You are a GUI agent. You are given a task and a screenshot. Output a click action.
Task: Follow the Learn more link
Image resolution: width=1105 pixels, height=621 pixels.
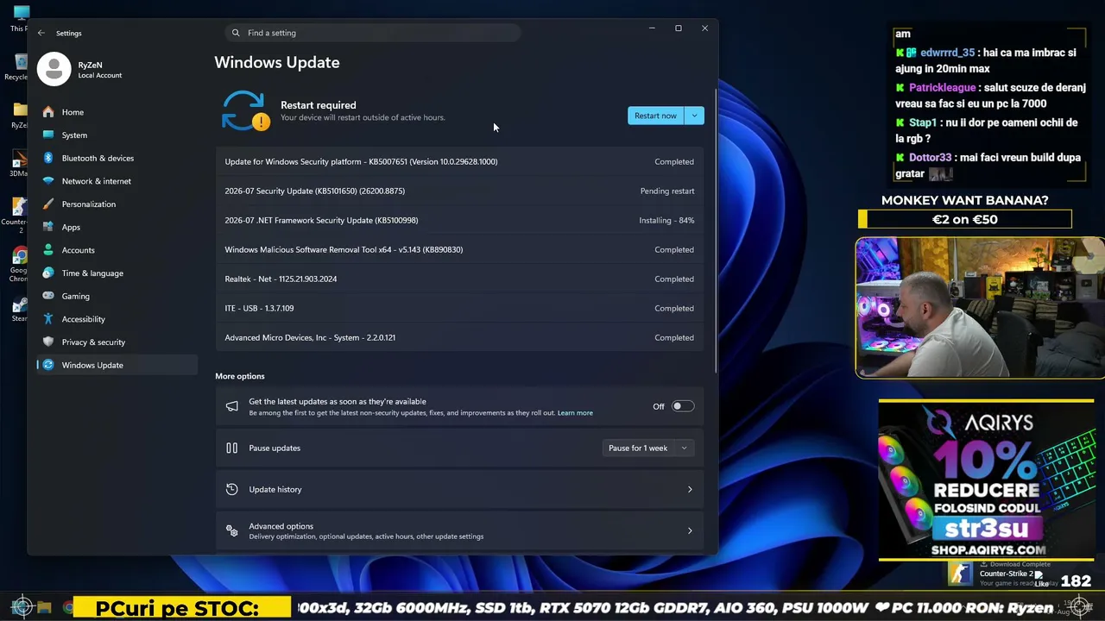pos(575,413)
